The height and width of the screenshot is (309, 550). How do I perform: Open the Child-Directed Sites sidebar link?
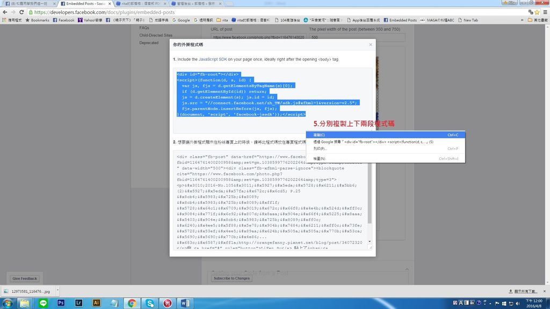pos(156,35)
